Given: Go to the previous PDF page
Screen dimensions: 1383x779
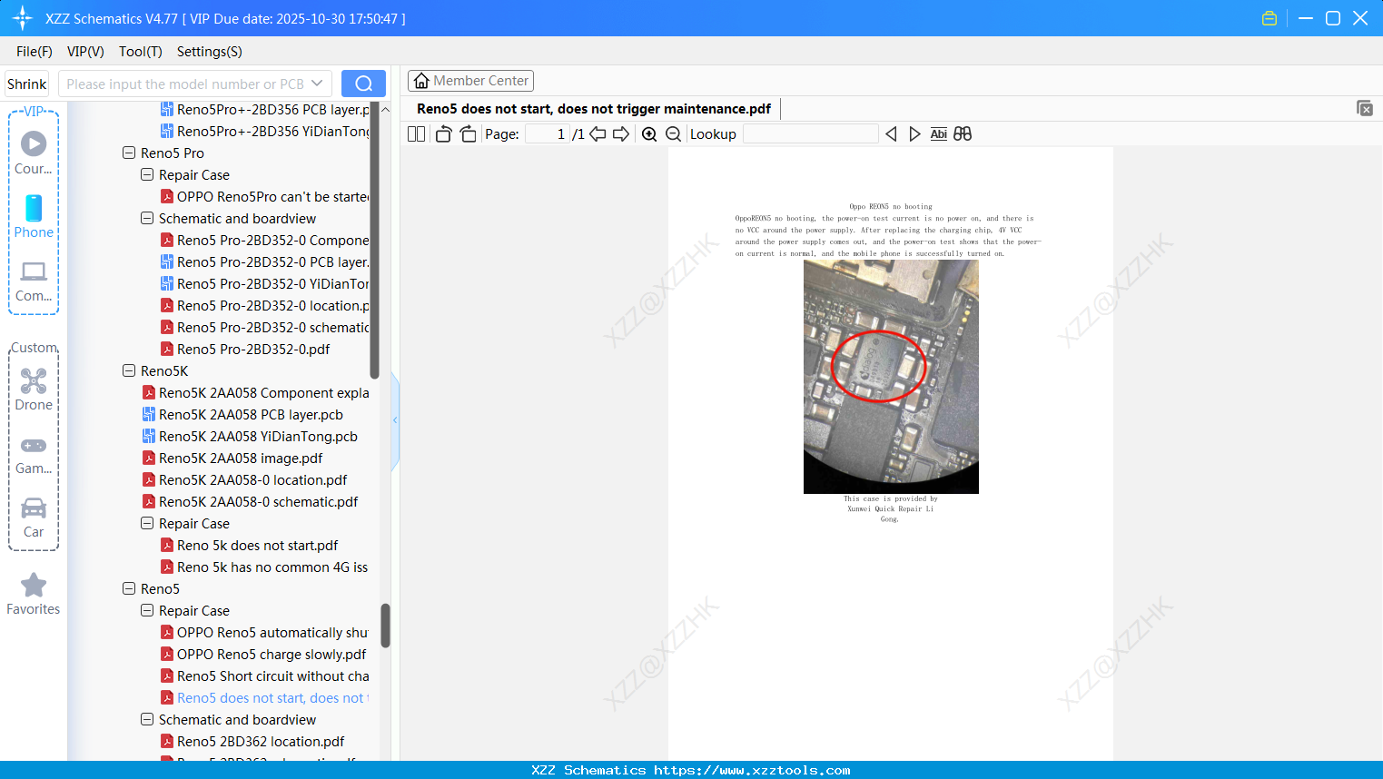Looking at the screenshot, I should click(x=598, y=134).
